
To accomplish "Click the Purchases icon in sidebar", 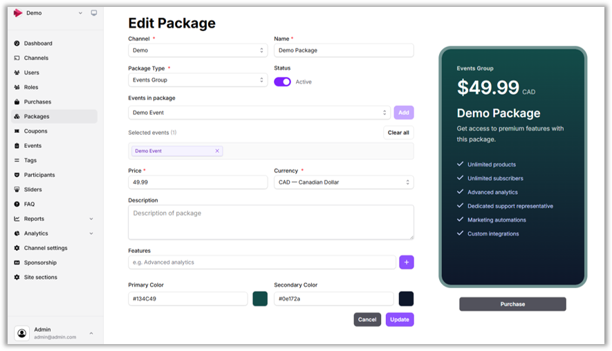I will point(17,102).
